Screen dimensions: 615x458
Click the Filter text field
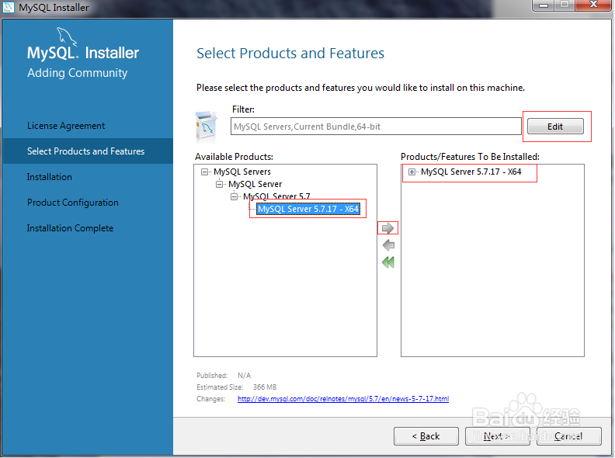[x=376, y=127]
